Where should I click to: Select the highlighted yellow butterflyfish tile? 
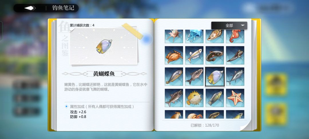click(215, 77)
